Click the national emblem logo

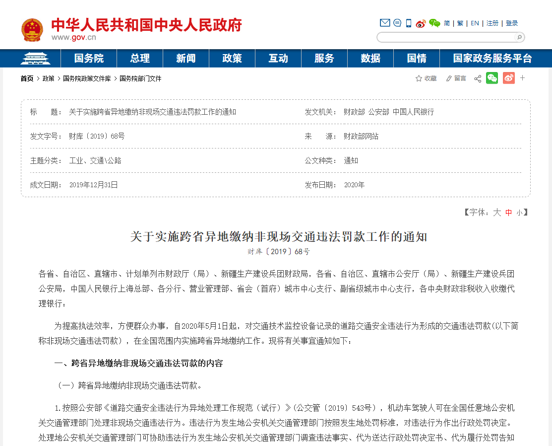click(x=32, y=30)
